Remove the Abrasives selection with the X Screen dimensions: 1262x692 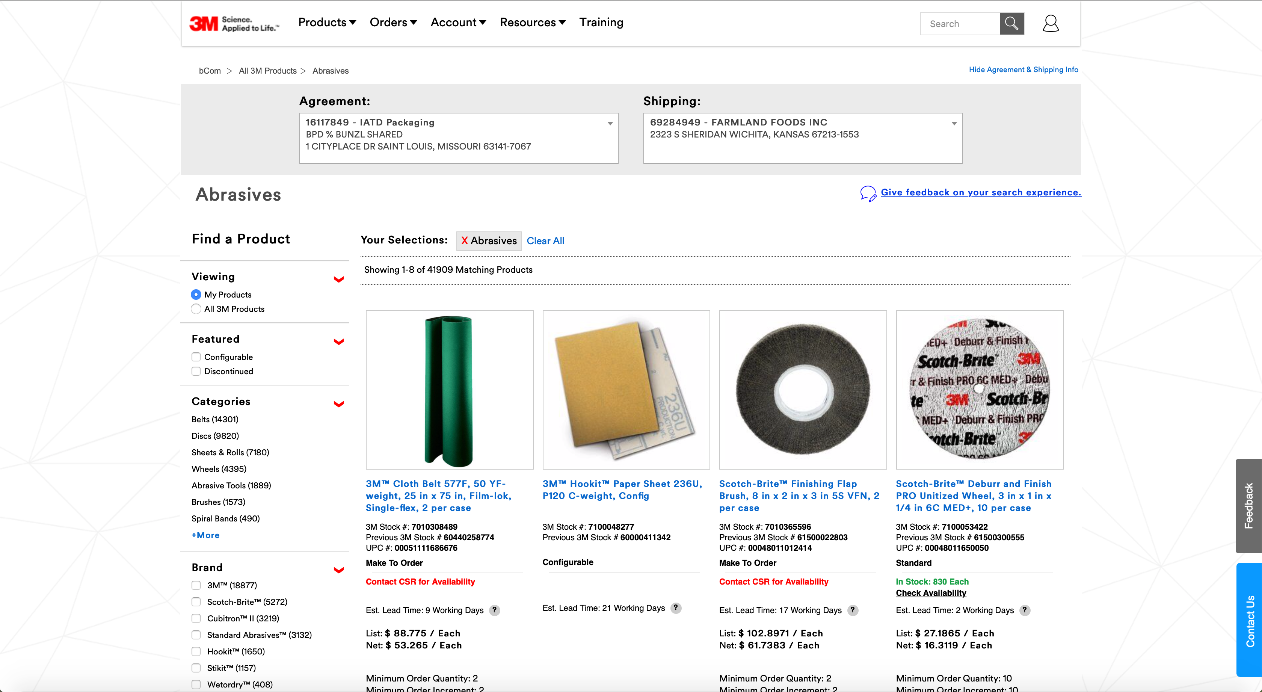[x=465, y=241]
